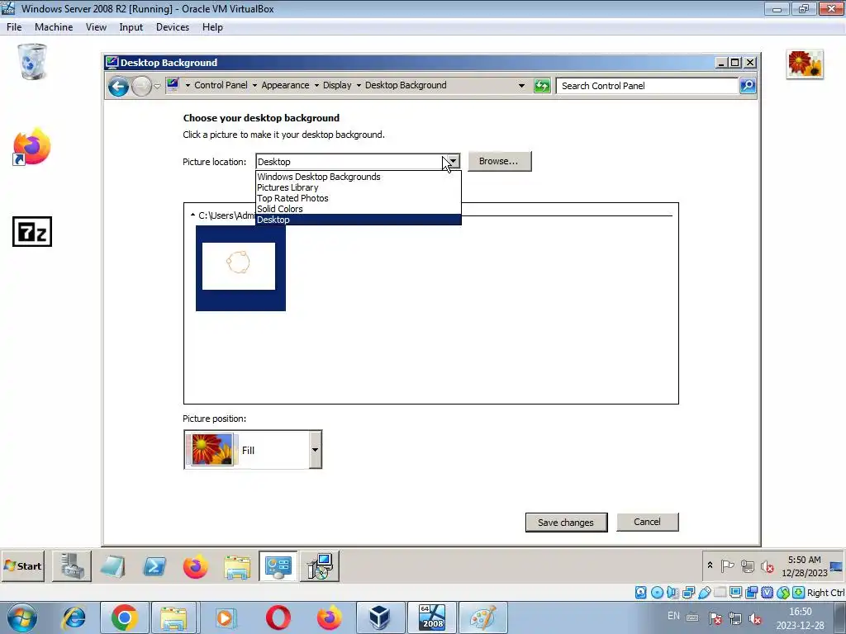The image size is (846, 634).
Task: Click the Cancel button
Action: pyautogui.click(x=647, y=522)
